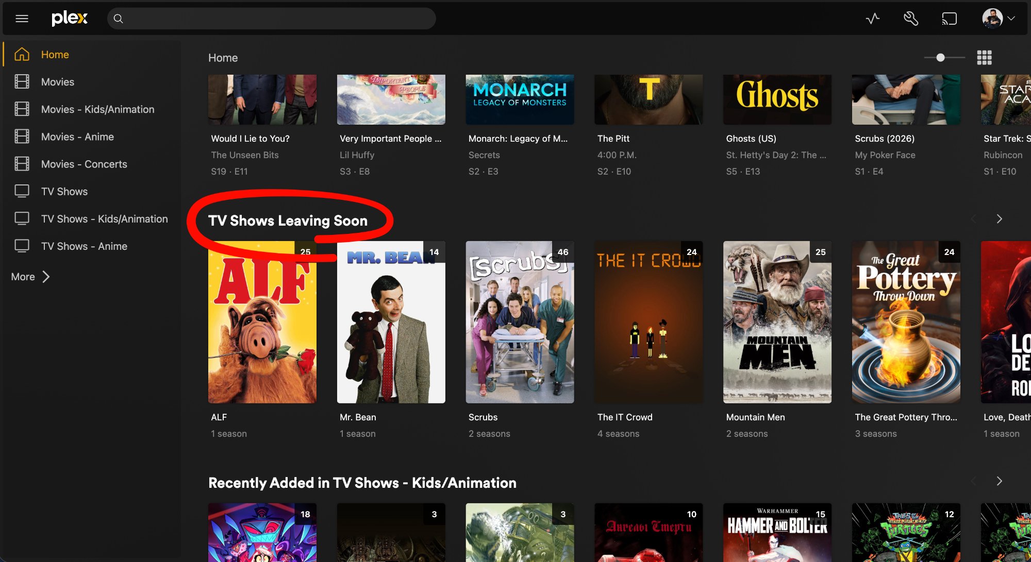The height and width of the screenshot is (562, 1031).
Task: Click the search magnifier icon
Action: click(118, 19)
